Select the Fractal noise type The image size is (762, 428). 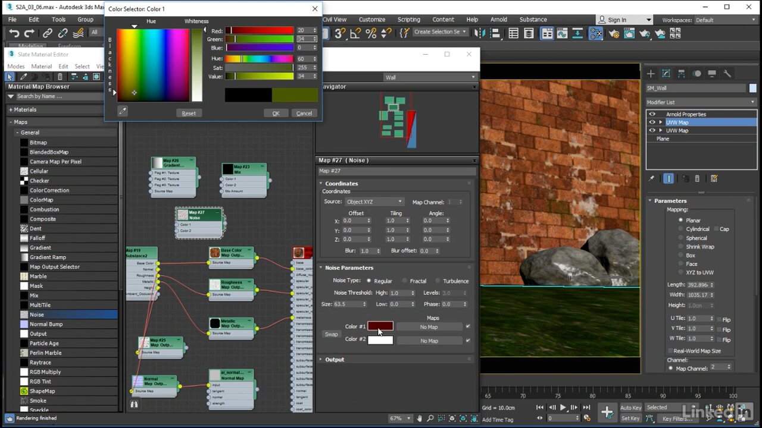[405, 281]
